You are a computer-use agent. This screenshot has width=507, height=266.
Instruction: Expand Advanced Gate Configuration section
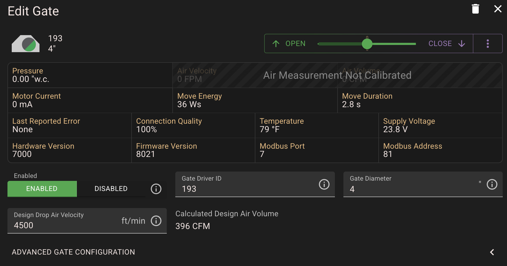click(253, 252)
